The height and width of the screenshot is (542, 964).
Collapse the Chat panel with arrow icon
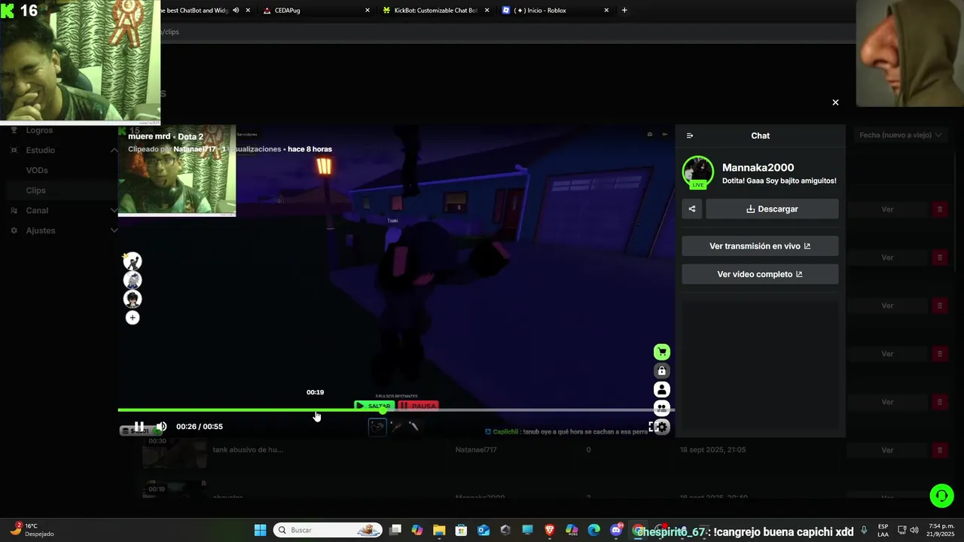point(690,135)
